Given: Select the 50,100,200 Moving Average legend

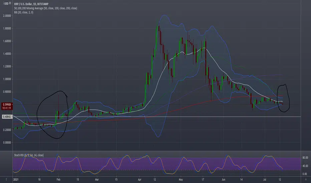Looking at the screenshot, I should [x=45, y=8].
